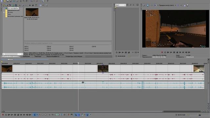The image size is (210, 118).
Task: Select the Best Profile mp4 media thumbnail
Action: [x=32, y=12]
